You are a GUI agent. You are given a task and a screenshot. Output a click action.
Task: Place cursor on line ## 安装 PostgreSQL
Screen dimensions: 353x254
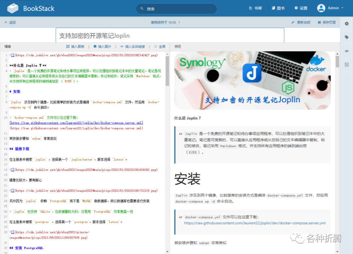(x=26, y=248)
